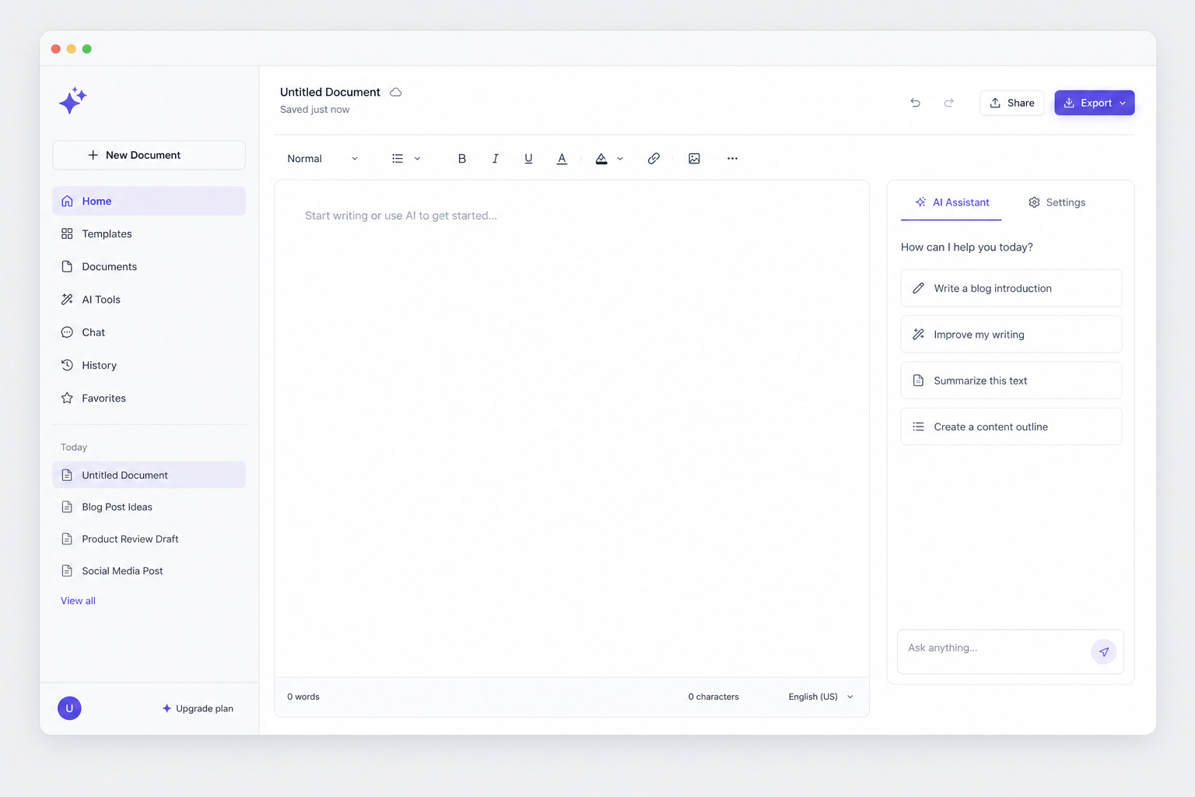This screenshot has height=797, width=1195.
Task: Expand the highlight color chevron
Action: click(620, 159)
